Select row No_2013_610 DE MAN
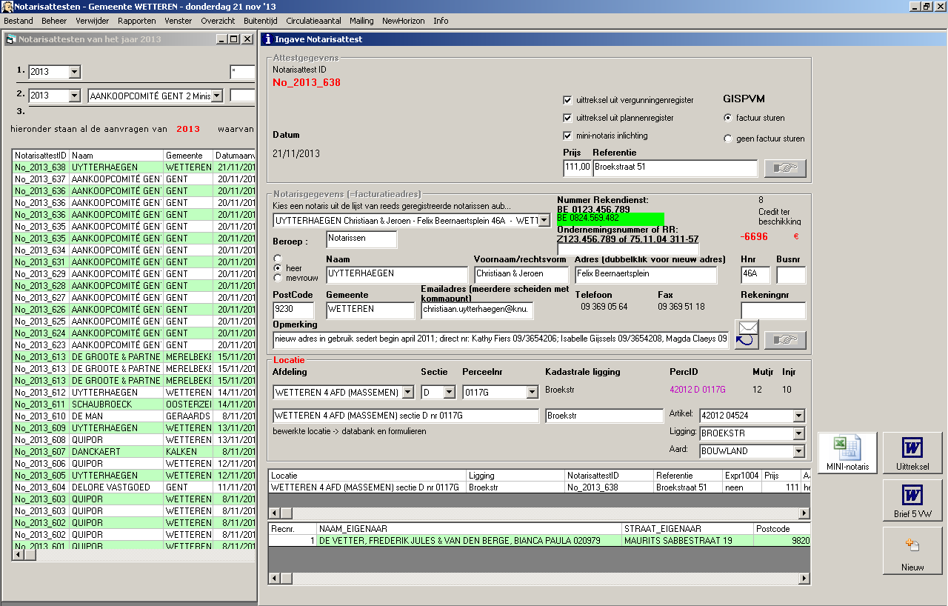The height and width of the screenshot is (606, 948). 133,416
